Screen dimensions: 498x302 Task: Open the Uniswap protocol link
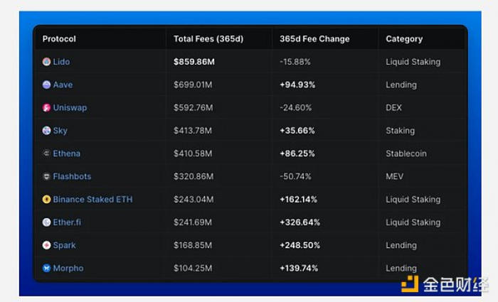[x=70, y=108]
